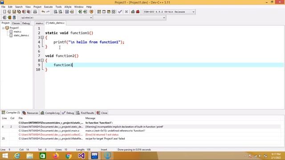The height and width of the screenshot is (160, 285).
Task: Click the red Delete Profiling Information icon
Action: (x=138, y=12)
